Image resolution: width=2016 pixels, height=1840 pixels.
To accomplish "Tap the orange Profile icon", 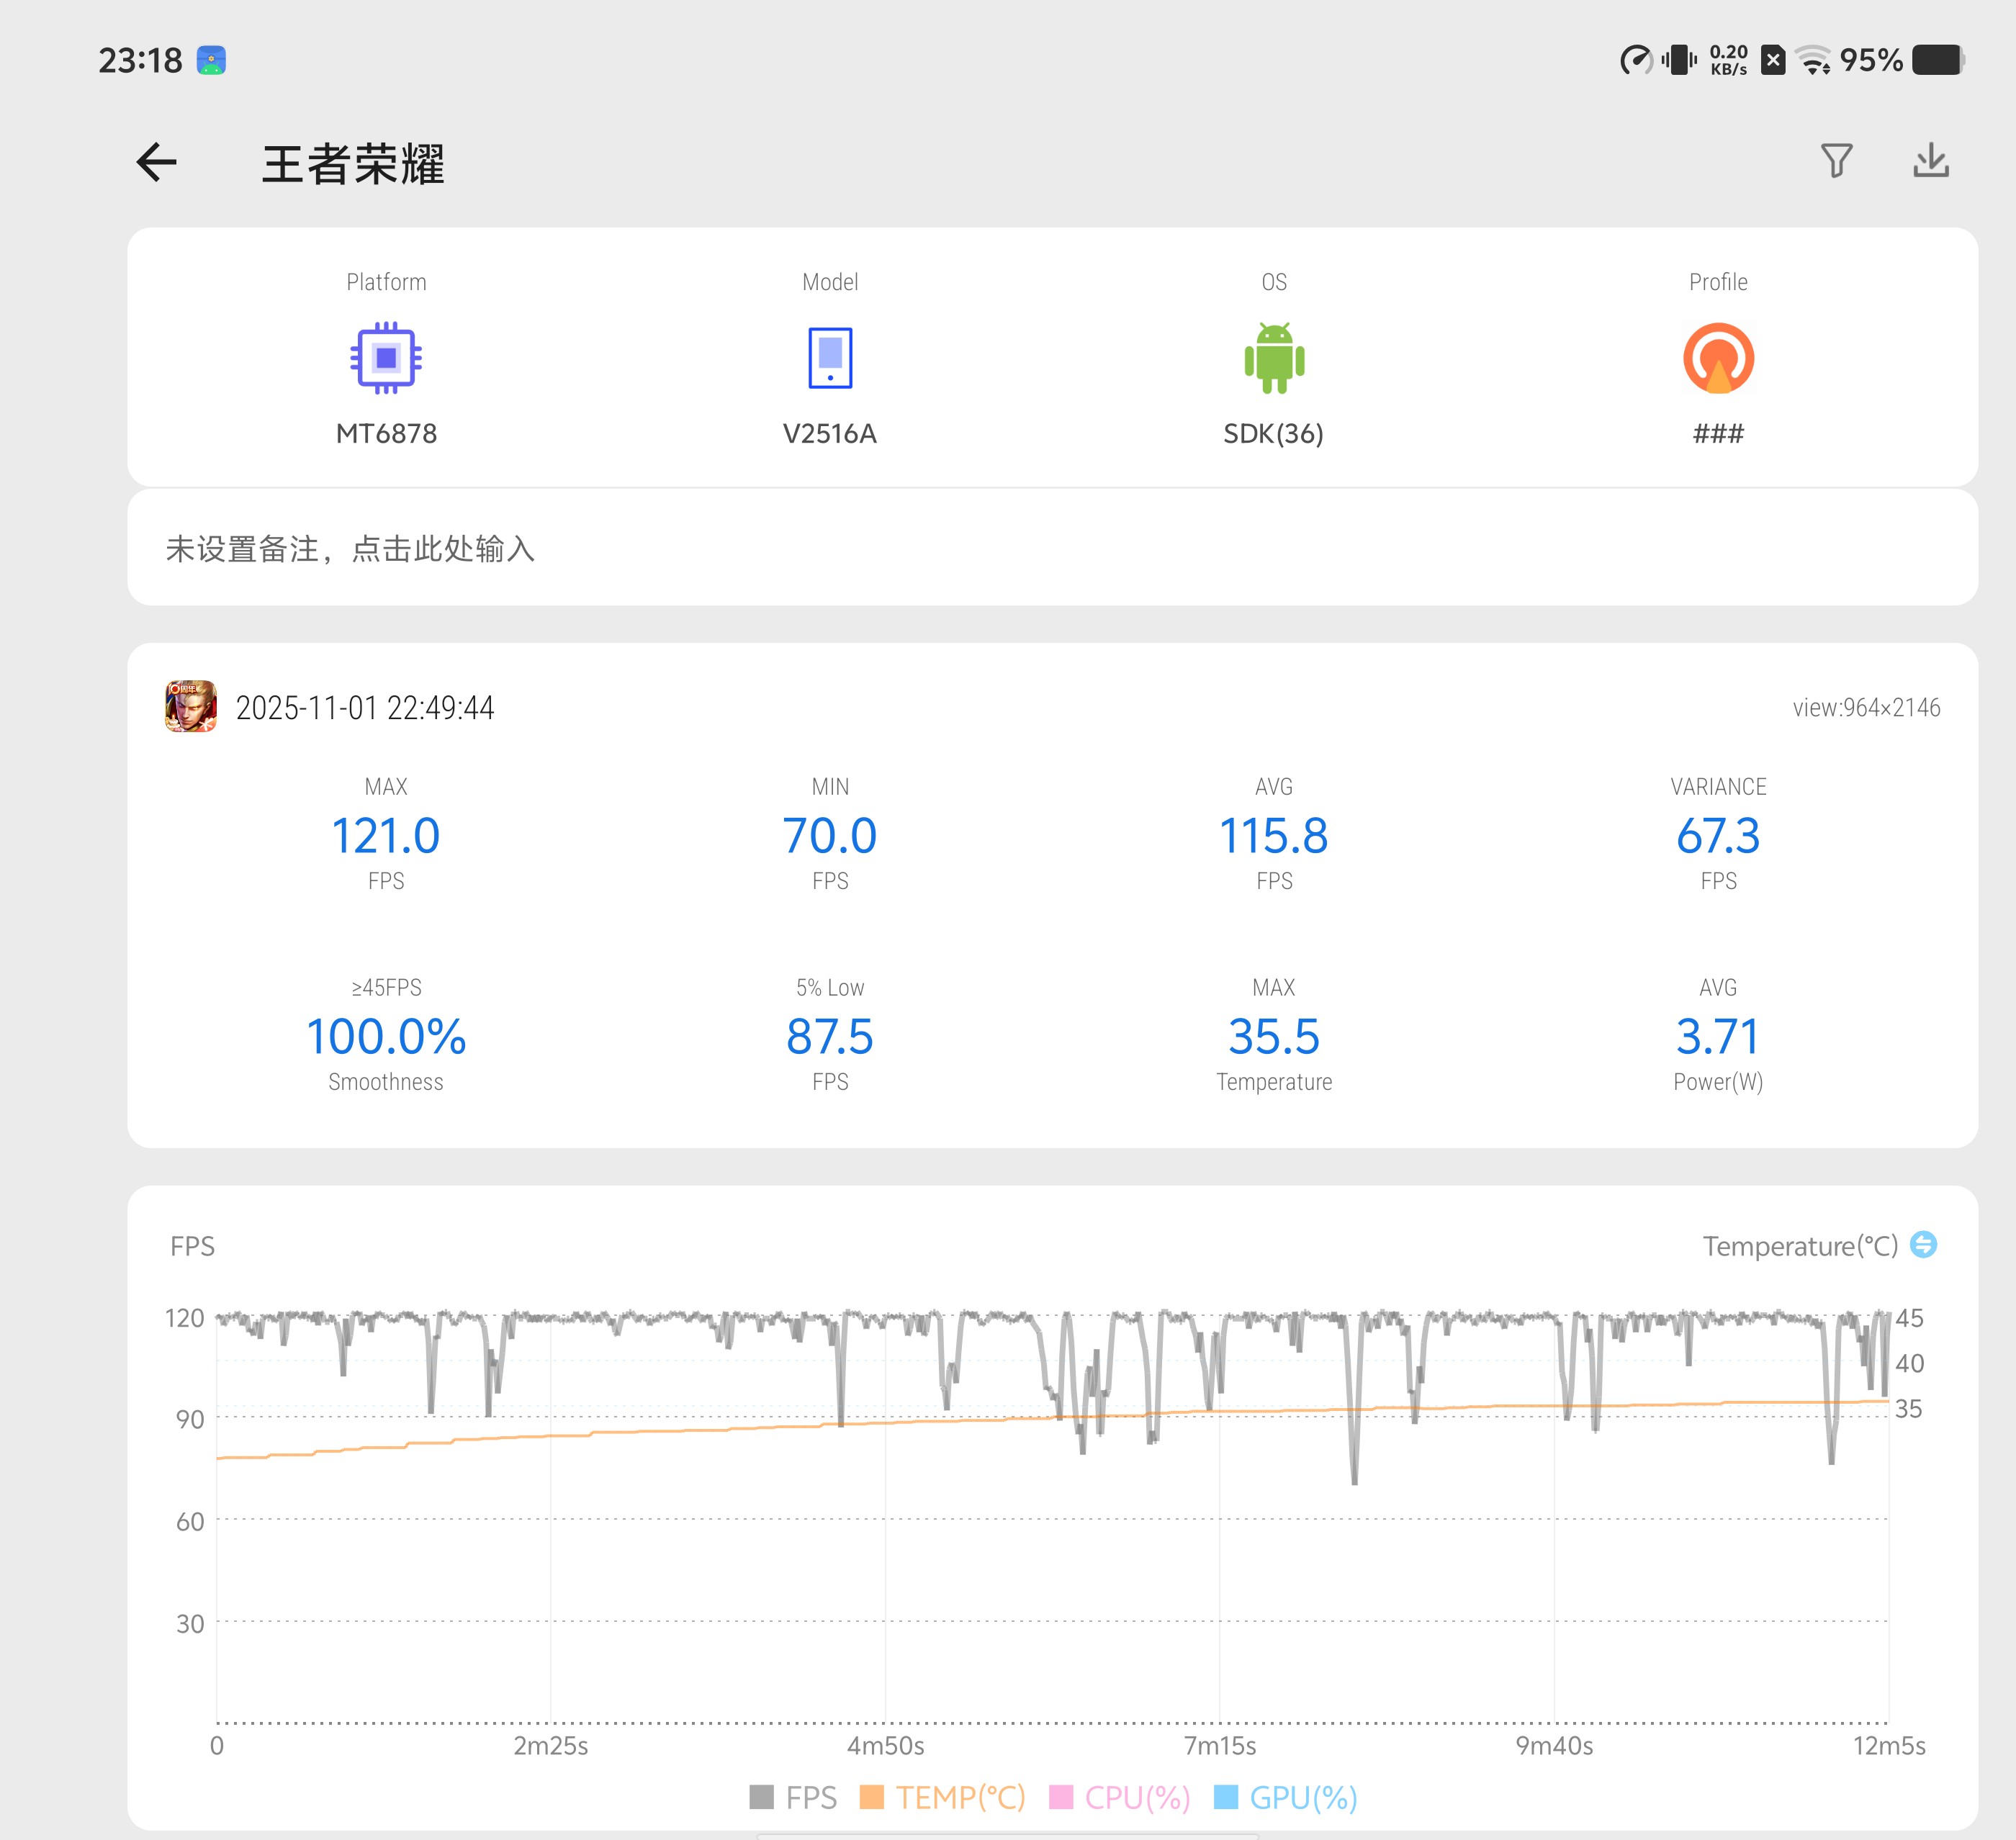I will click(1718, 357).
